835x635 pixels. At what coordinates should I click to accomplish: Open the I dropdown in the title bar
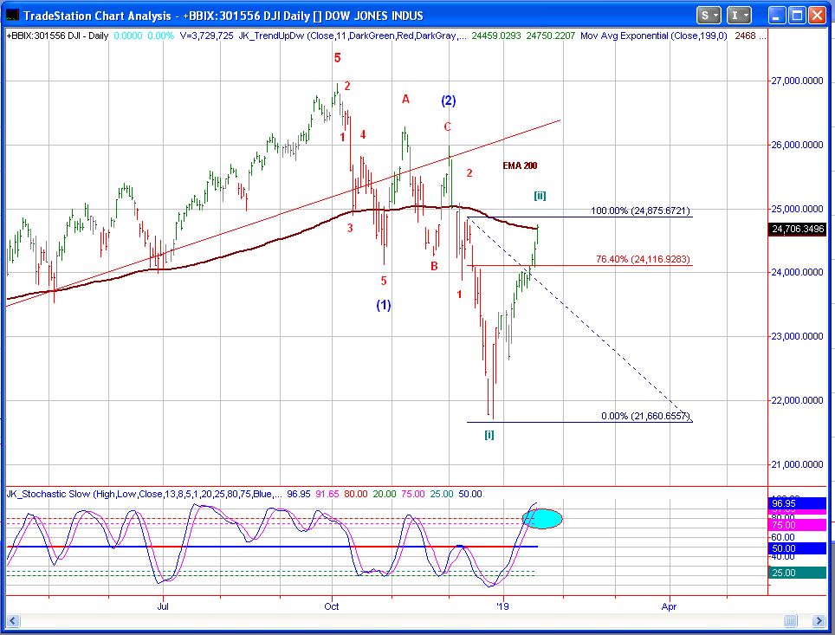pos(739,16)
